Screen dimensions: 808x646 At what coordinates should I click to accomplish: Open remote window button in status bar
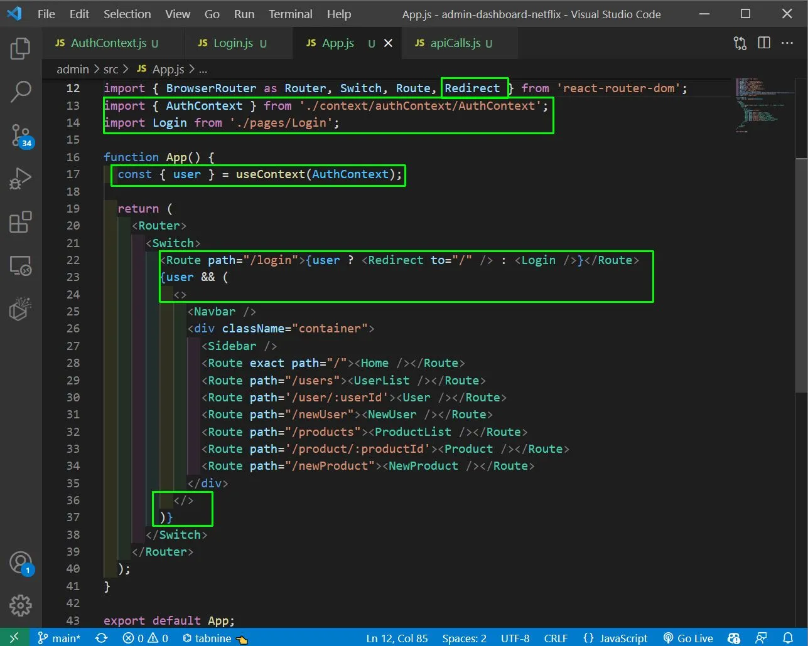(14, 638)
